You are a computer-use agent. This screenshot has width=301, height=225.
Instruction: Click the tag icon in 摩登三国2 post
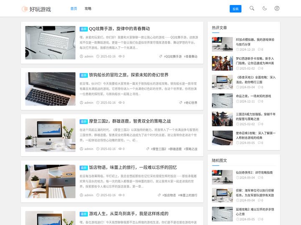point(148,149)
